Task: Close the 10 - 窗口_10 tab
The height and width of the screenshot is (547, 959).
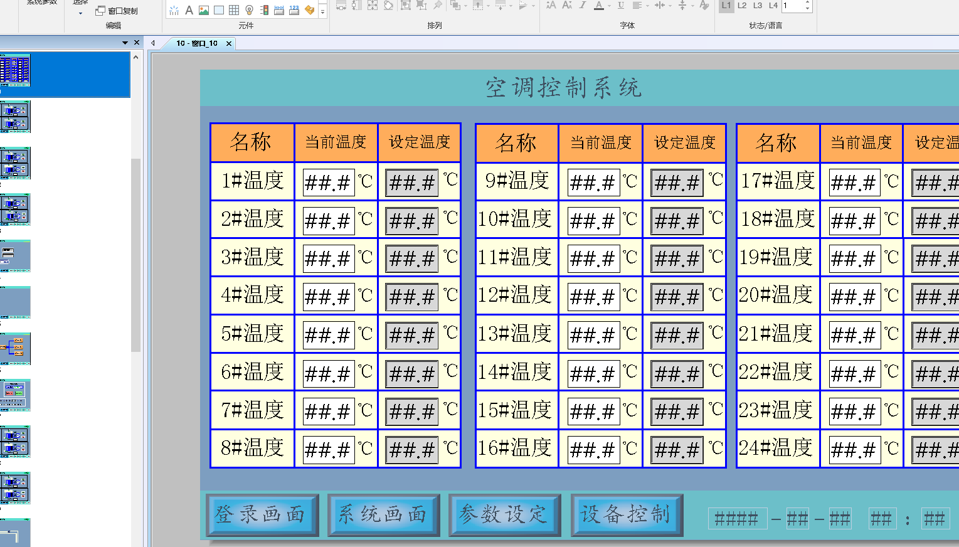Action: (x=229, y=43)
